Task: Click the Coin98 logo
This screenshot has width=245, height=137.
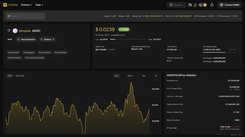Action: [10, 5]
